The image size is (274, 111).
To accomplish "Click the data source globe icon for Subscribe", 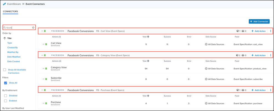I will (x=206, y=79).
